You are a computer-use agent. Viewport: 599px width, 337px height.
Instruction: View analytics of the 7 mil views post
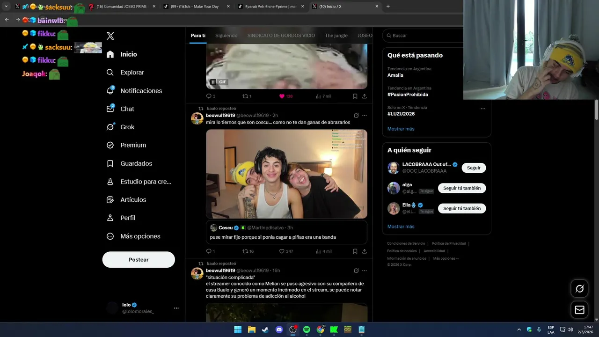[x=323, y=96]
